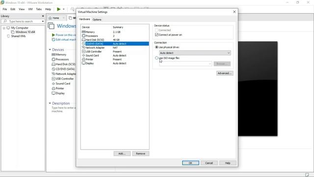Click the Shared VMs icon in Library
This screenshot has height=177, width=314.
8,36
